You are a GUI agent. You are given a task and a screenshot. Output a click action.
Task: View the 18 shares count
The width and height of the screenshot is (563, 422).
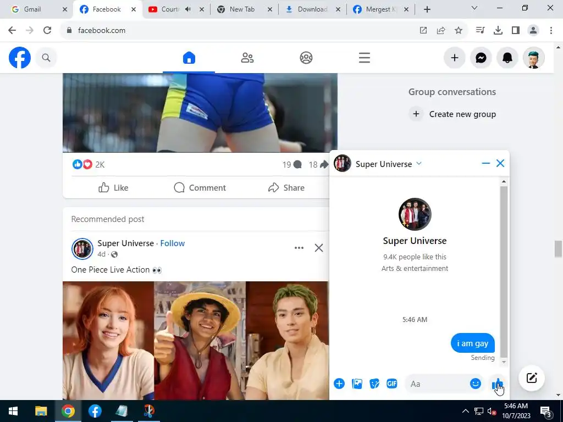pos(318,165)
